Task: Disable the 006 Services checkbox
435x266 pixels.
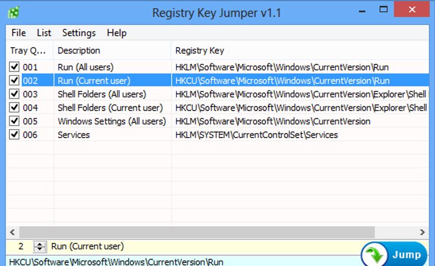Action: point(14,135)
